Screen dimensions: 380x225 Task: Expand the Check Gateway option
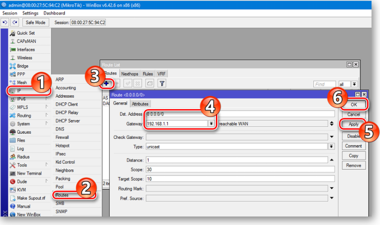(332, 137)
